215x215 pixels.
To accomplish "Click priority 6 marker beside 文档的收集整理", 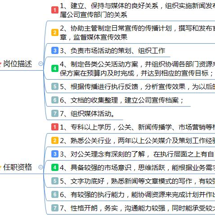I will coord(55,100).
